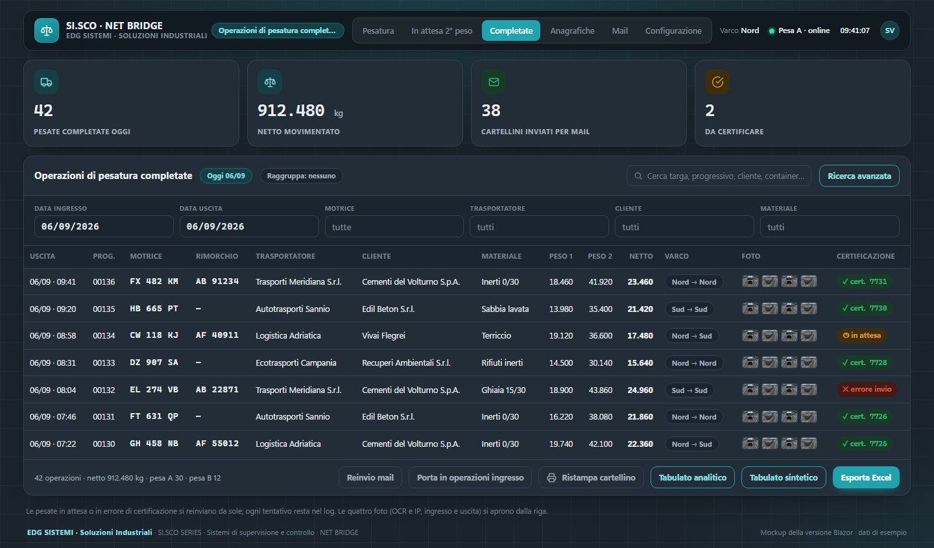Viewport: 934px width, 548px height.
Task: Go to the Anagrafiche tab
Action: [572, 30]
